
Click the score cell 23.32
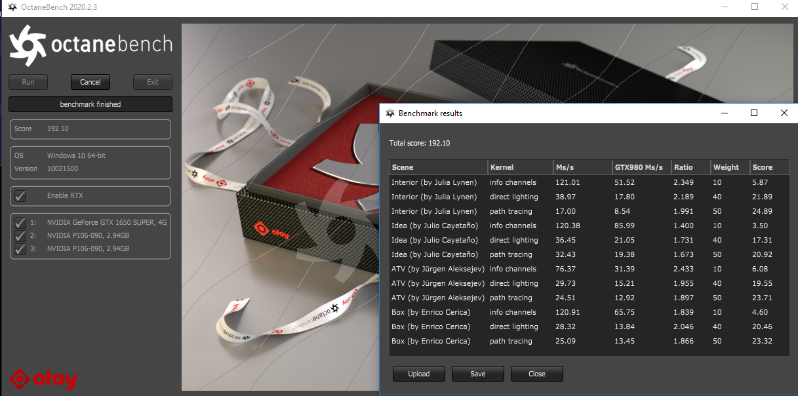click(x=762, y=341)
